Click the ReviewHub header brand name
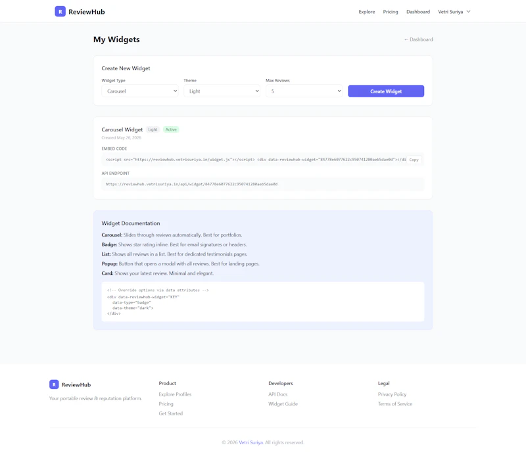This screenshot has width=526, height=462. pyautogui.click(x=87, y=12)
